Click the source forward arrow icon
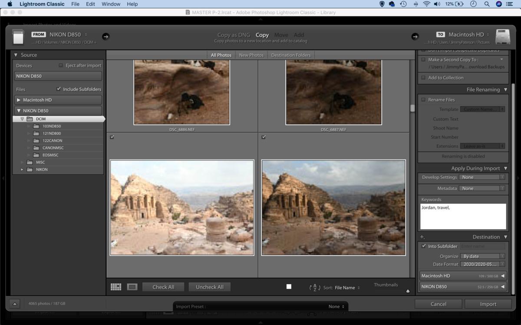This screenshot has height=325, width=521. (x=106, y=36)
